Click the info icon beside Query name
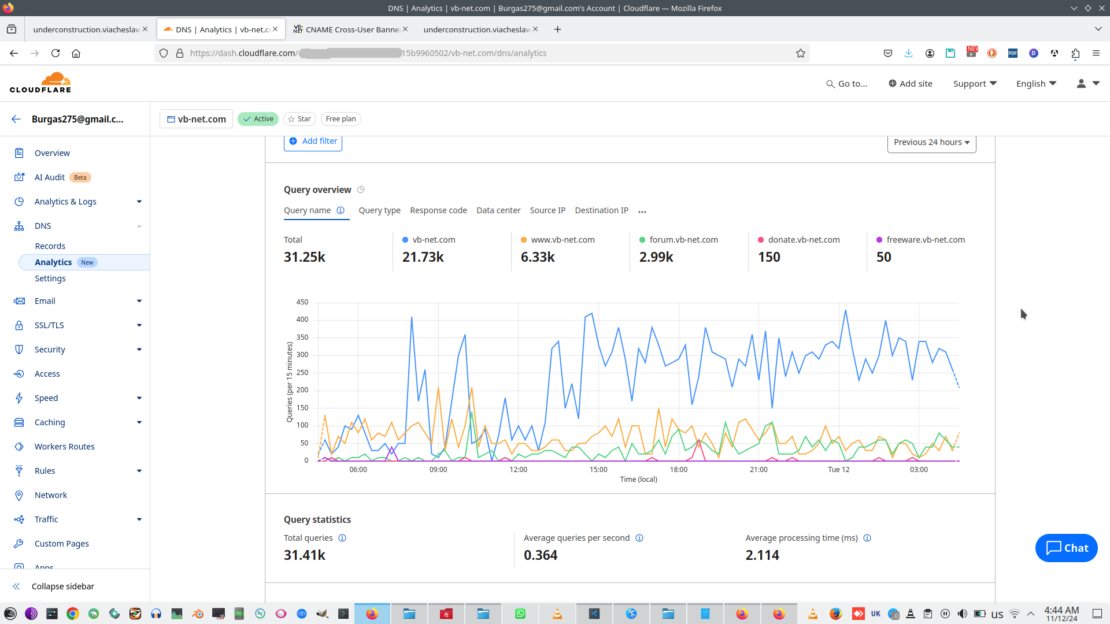Screen dimensions: 1110x624 point(341,210)
